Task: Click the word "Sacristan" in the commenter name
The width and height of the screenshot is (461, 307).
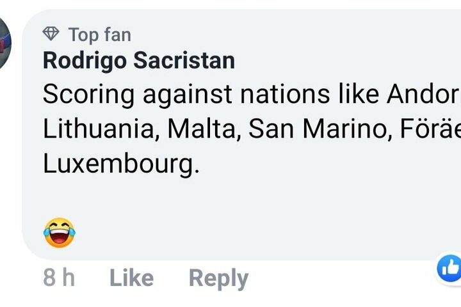Action: click(185, 61)
